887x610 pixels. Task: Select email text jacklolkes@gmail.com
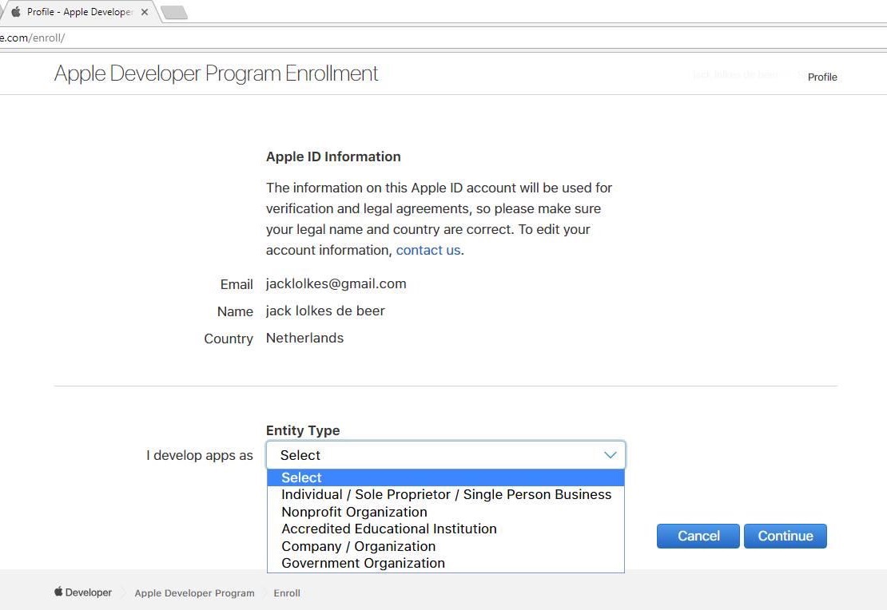coord(336,283)
